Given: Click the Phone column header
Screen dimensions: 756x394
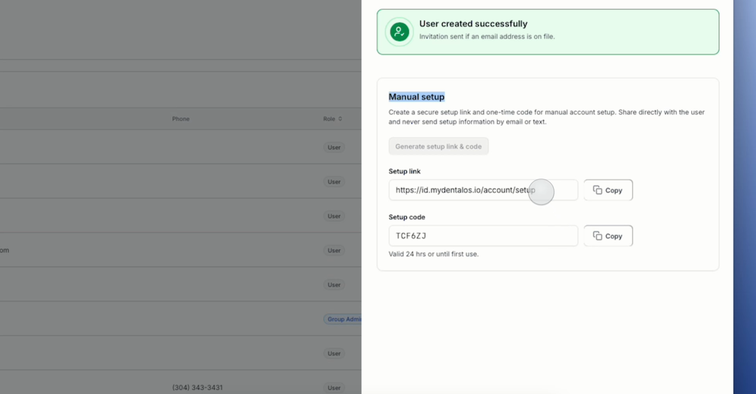Looking at the screenshot, I should [x=181, y=119].
